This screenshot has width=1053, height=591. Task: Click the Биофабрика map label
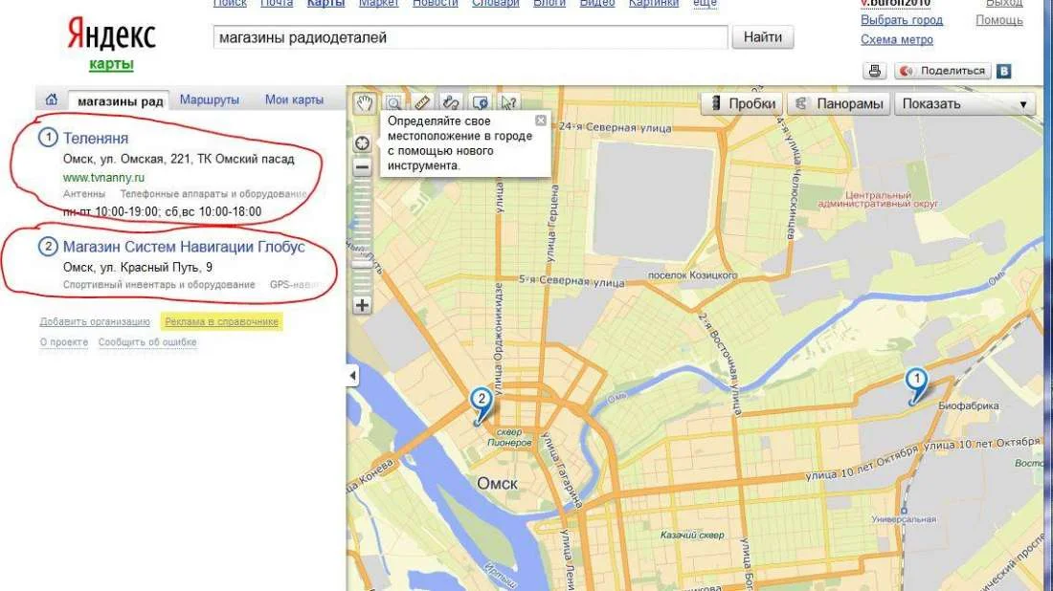coord(969,405)
